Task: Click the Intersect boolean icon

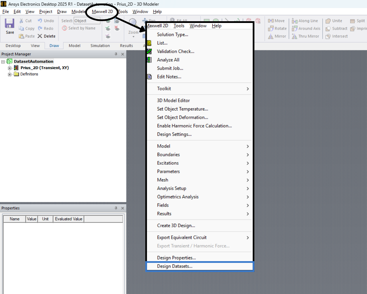Action: coord(328,36)
